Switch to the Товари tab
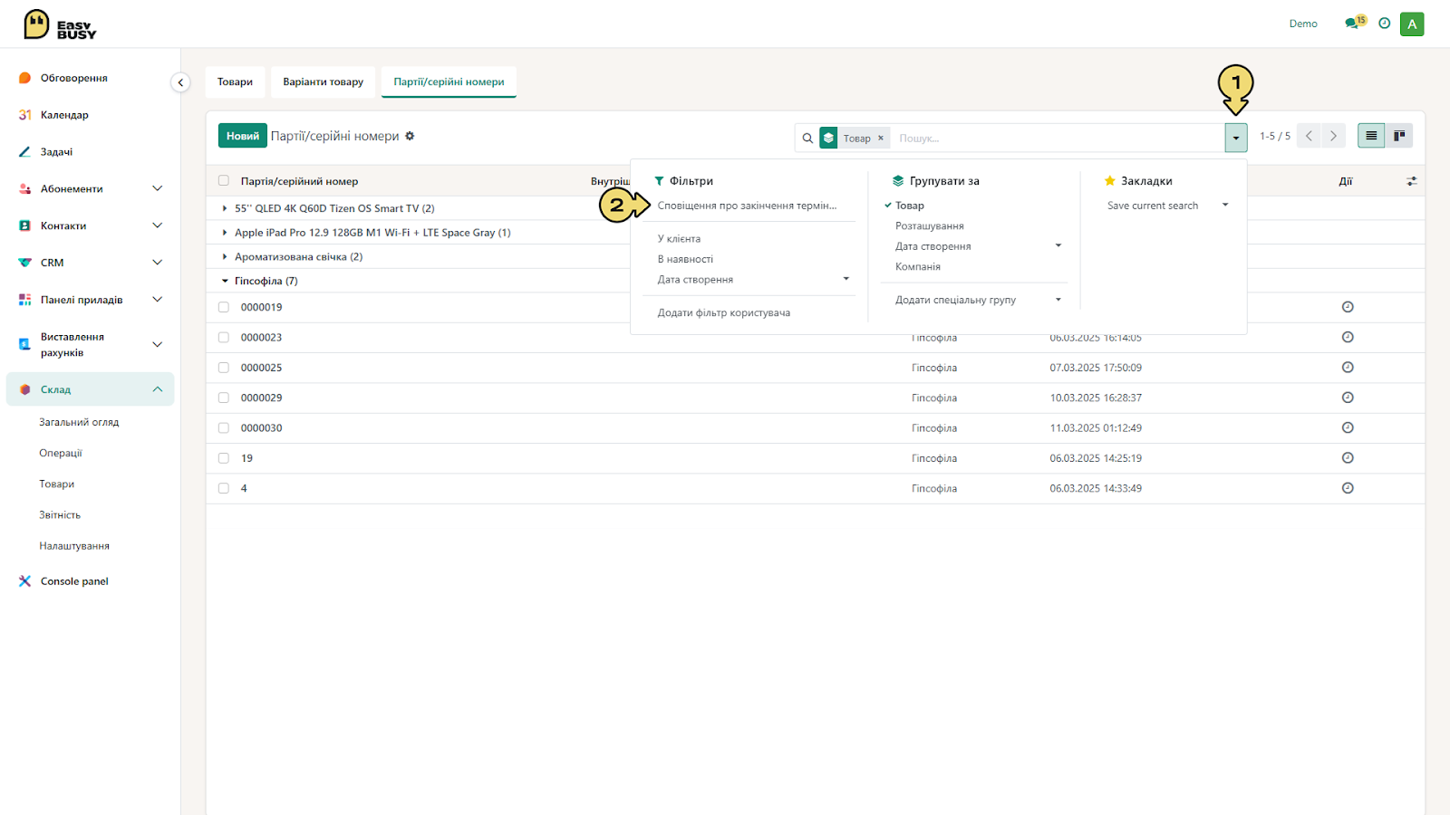 coord(235,81)
